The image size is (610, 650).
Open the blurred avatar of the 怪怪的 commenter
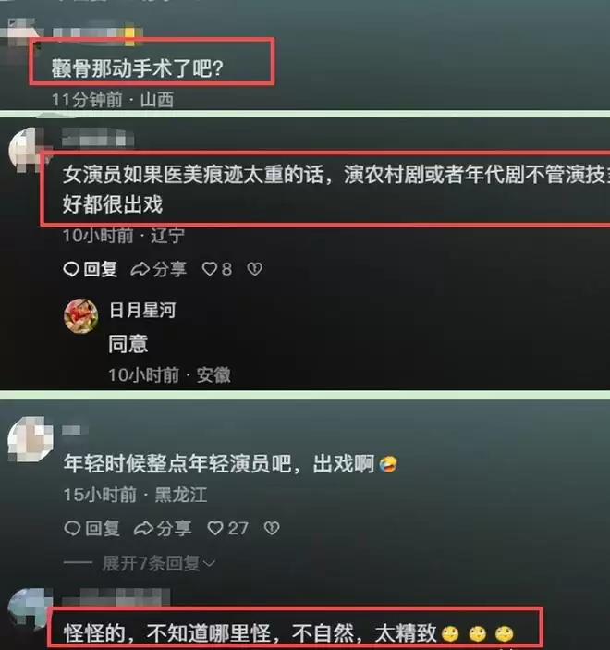pos(30,608)
